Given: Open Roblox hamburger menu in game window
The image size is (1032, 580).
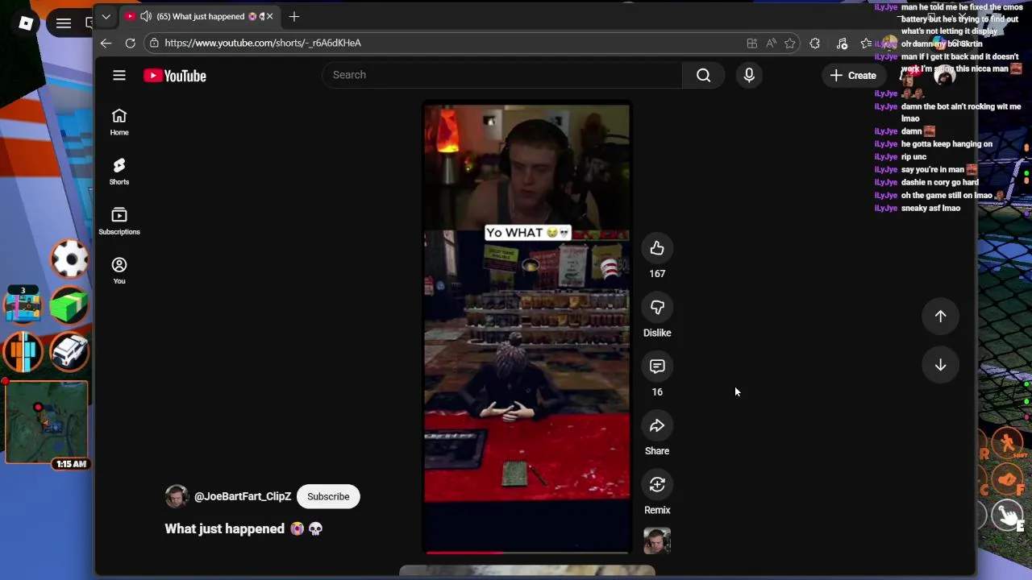Looking at the screenshot, I should click(64, 23).
